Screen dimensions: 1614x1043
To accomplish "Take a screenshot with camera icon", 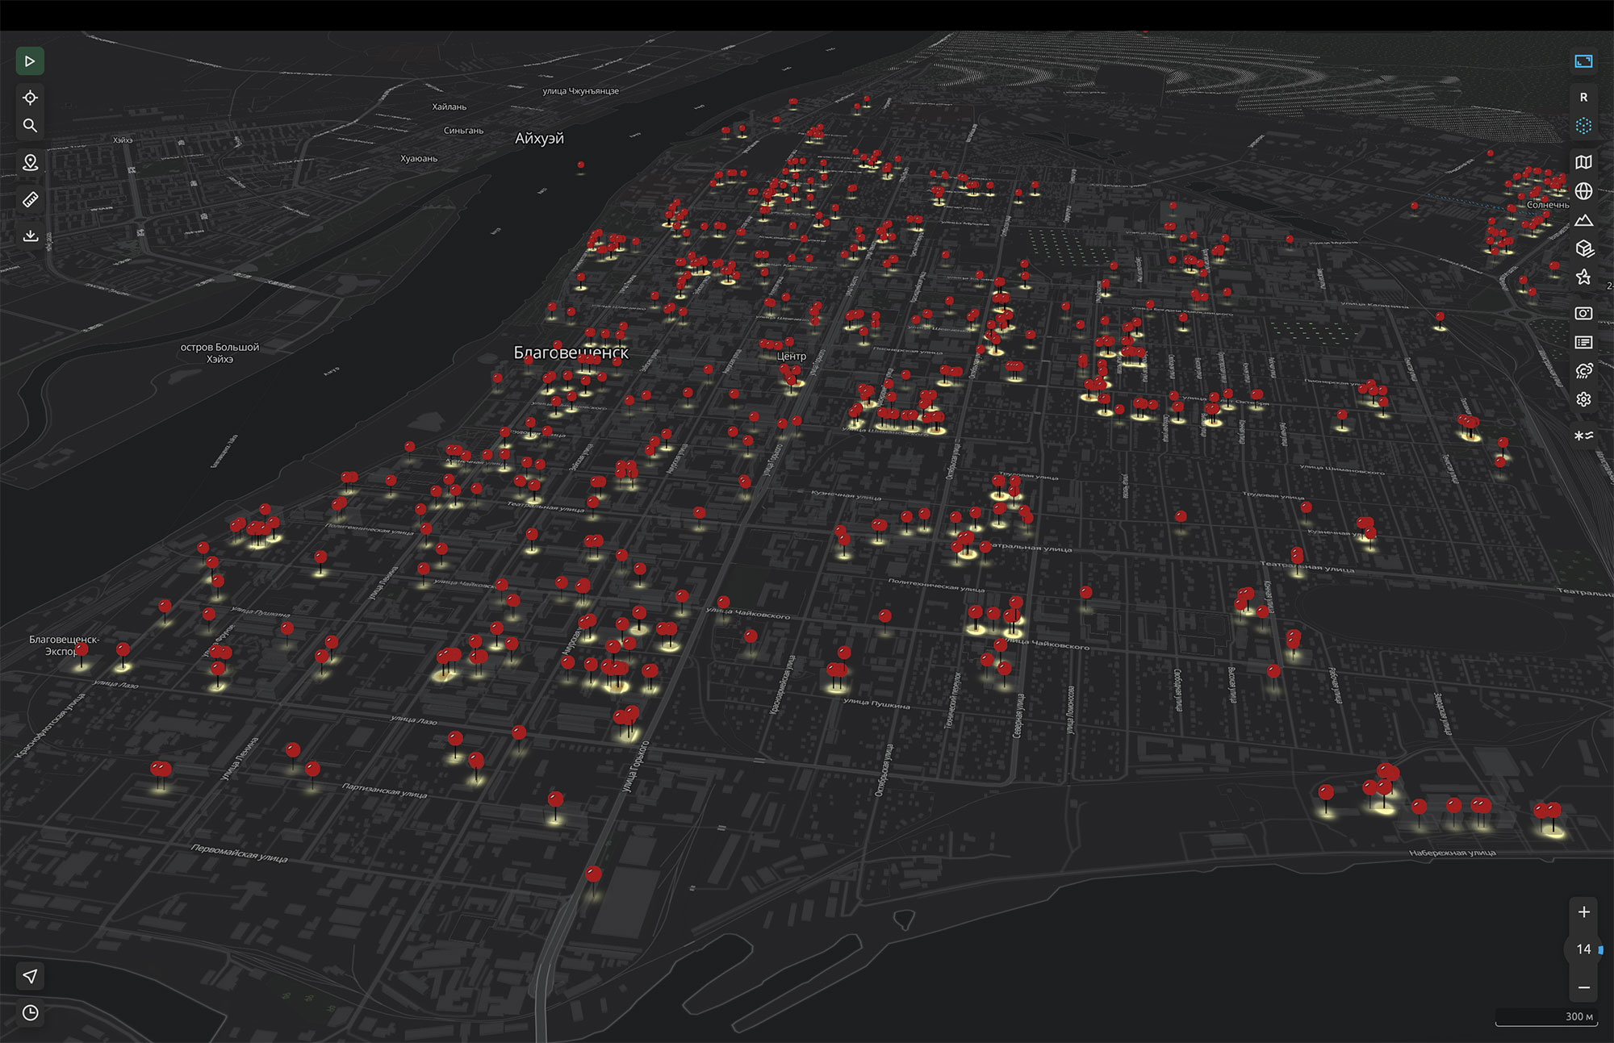I will [1583, 313].
